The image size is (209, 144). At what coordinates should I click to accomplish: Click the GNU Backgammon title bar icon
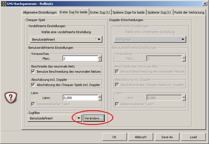[4, 3]
